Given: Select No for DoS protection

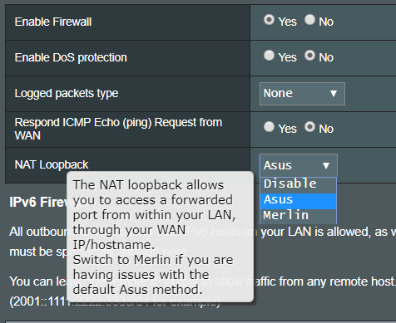Looking at the screenshot, I should pos(309,56).
